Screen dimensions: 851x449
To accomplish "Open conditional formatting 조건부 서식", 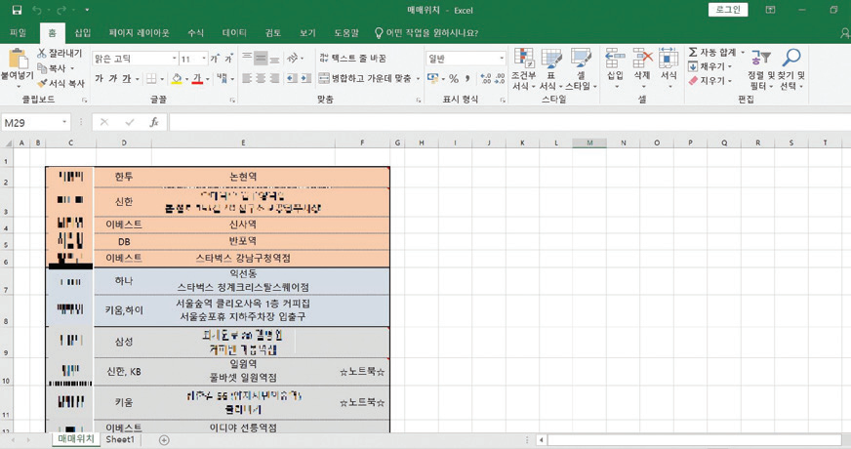I will pyautogui.click(x=524, y=69).
